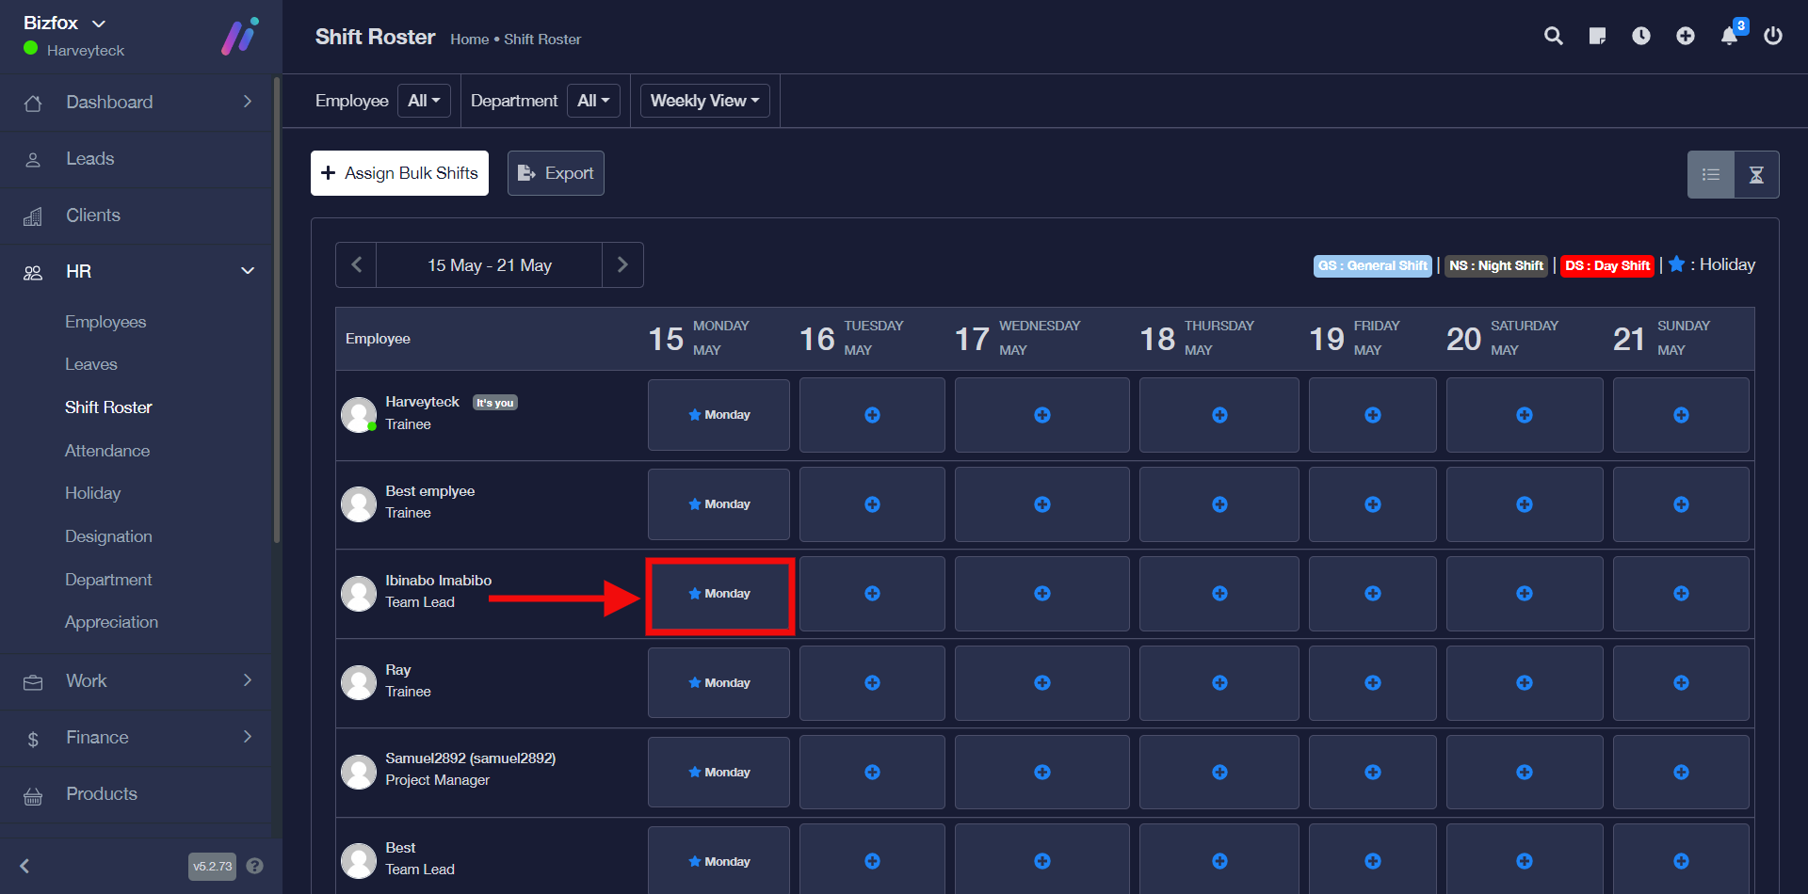Switch to hourglass pending view toggle
Viewport: 1808px width, 894px height.
(1756, 175)
